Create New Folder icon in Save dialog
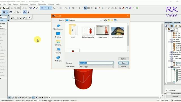The image size is (181, 102). [112, 20]
